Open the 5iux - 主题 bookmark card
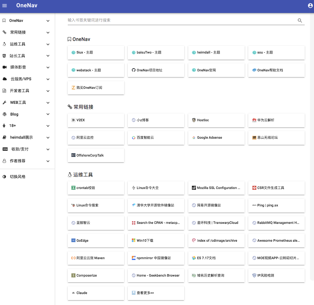Screen dimensions: 314x305 pyautogui.click(x=96, y=53)
